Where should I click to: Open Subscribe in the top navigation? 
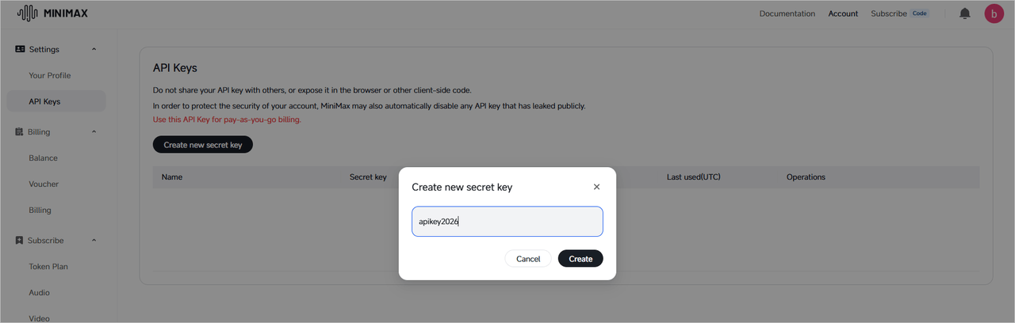[889, 13]
